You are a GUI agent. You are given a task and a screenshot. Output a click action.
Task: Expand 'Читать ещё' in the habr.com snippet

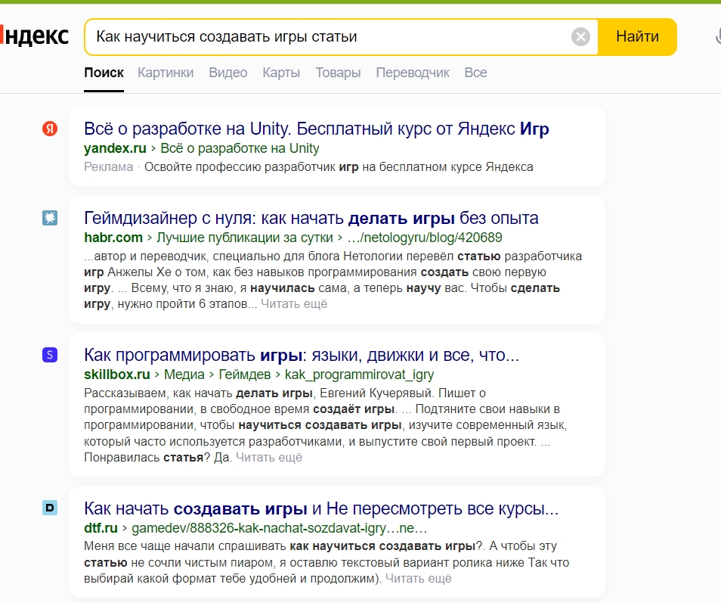coord(294,304)
